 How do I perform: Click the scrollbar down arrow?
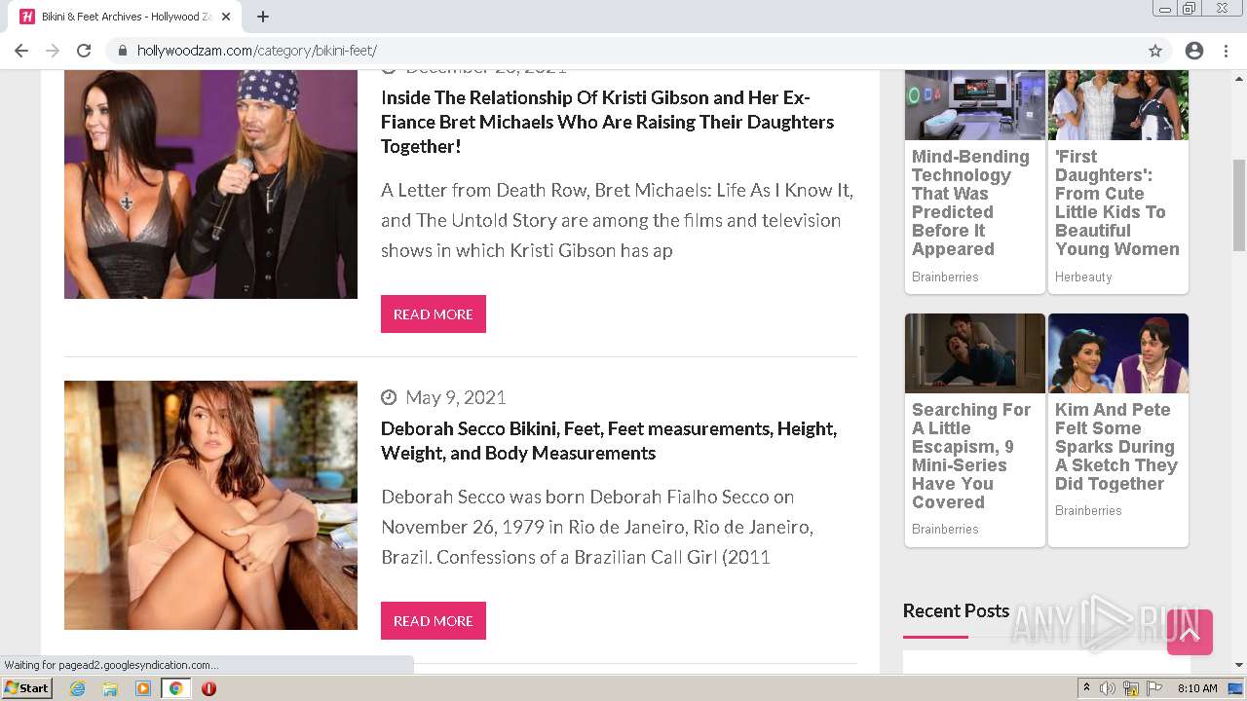pos(1239,666)
